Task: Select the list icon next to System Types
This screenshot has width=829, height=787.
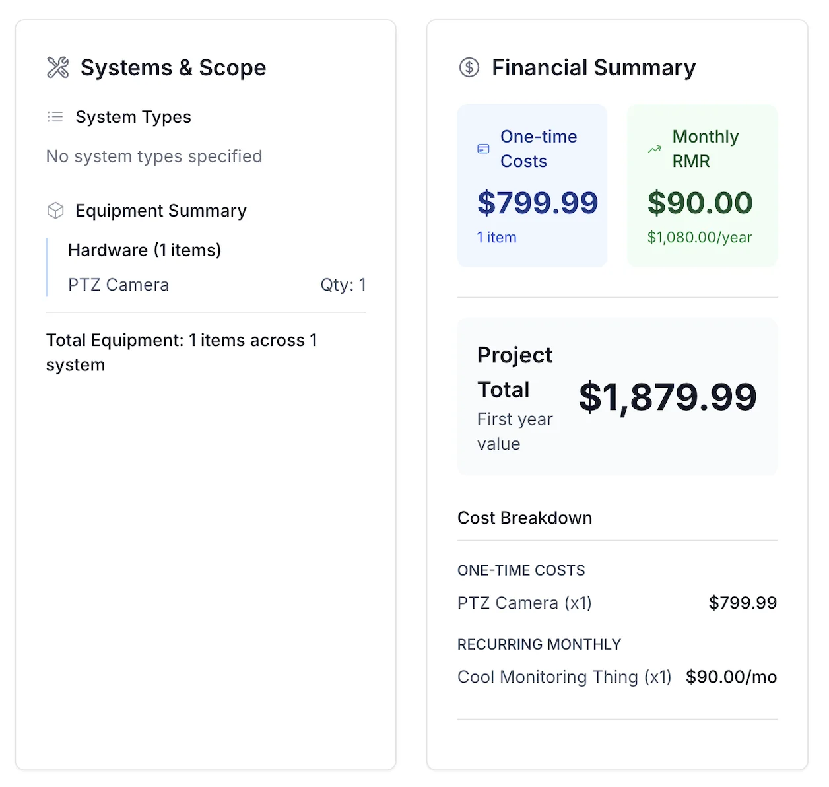Action: pyautogui.click(x=55, y=116)
